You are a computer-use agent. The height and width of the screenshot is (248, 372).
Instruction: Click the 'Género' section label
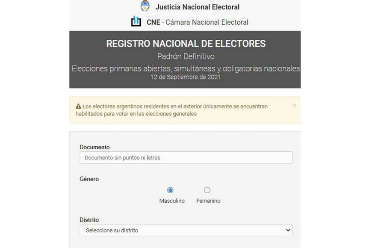89,179
